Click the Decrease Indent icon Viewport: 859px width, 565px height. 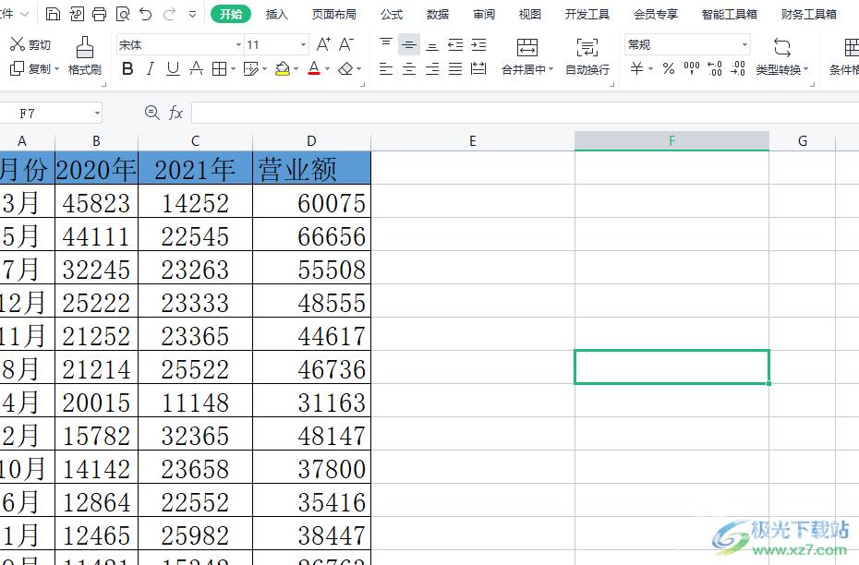[455, 44]
